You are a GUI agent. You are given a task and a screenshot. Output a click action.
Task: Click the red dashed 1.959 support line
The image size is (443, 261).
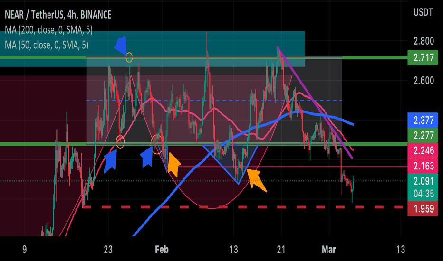click(242, 207)
